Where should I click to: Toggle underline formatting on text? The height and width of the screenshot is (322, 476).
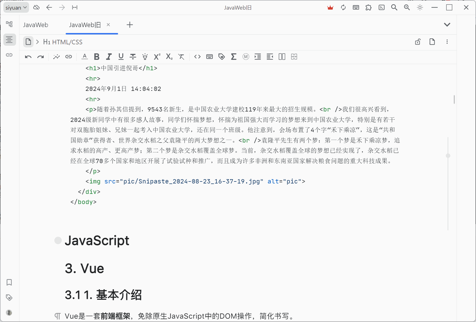[x=121, y=57]
